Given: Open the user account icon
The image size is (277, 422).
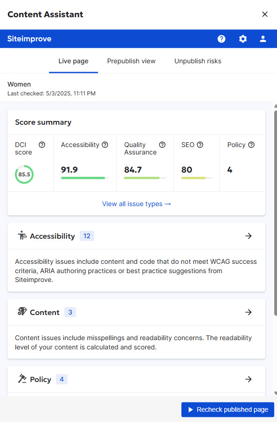Looking at the screenshot, I should 263,39.
